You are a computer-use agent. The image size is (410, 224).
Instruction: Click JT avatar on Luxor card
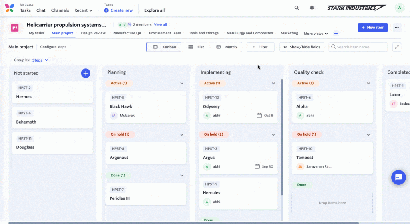394,104
